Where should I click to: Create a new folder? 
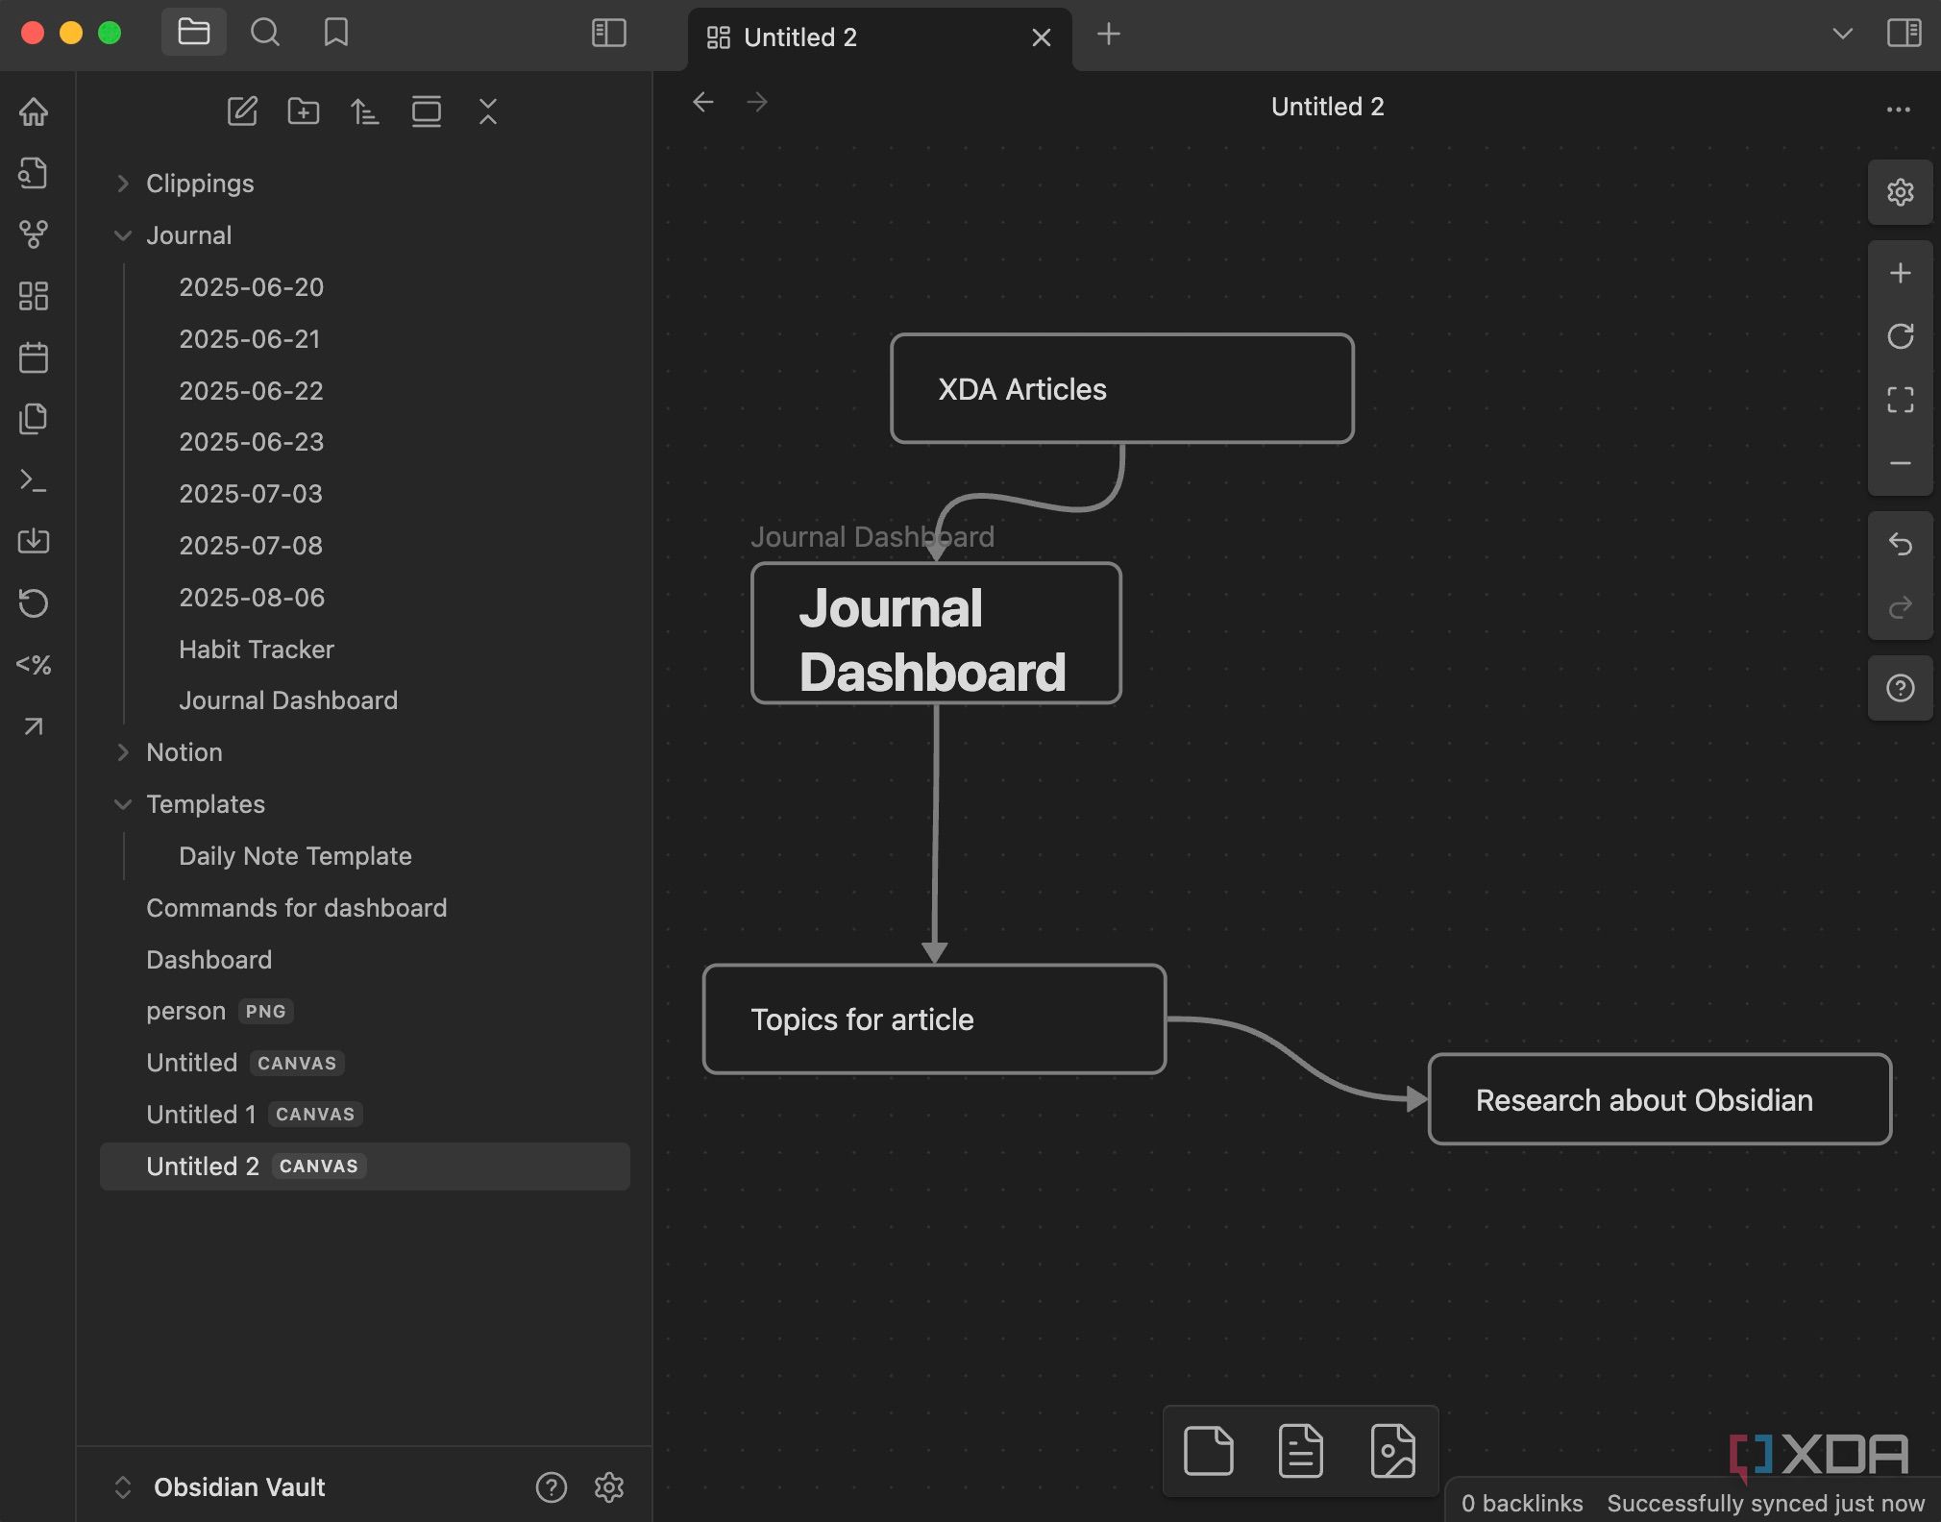pyautogui.click(x=303, y=111)
